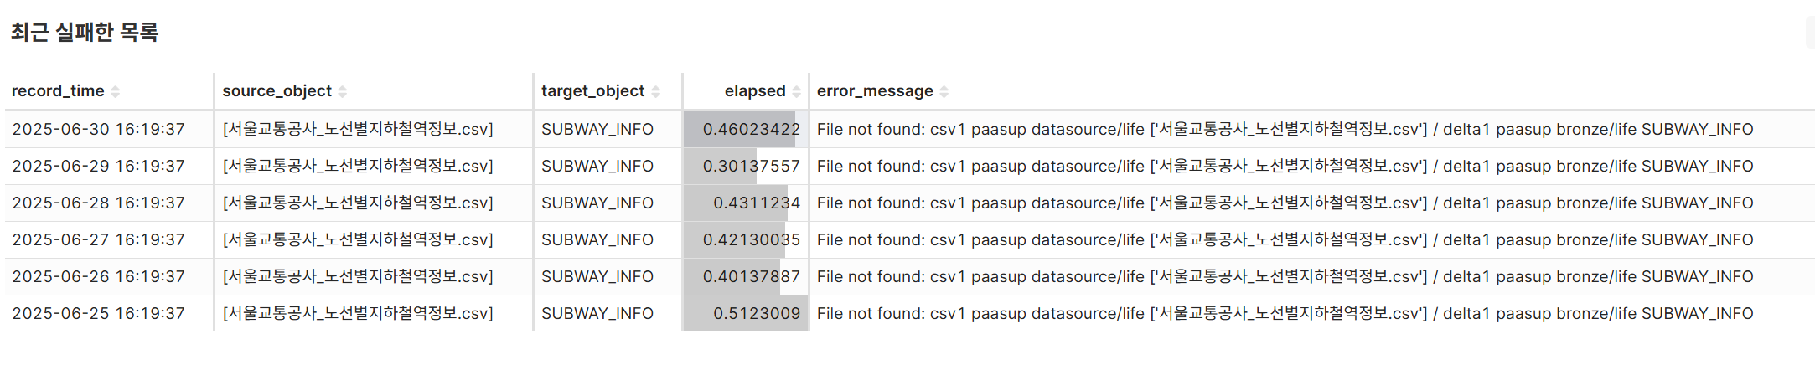Open the 2025-06-28 16:19:37 failed record

(x=909, y=203)
